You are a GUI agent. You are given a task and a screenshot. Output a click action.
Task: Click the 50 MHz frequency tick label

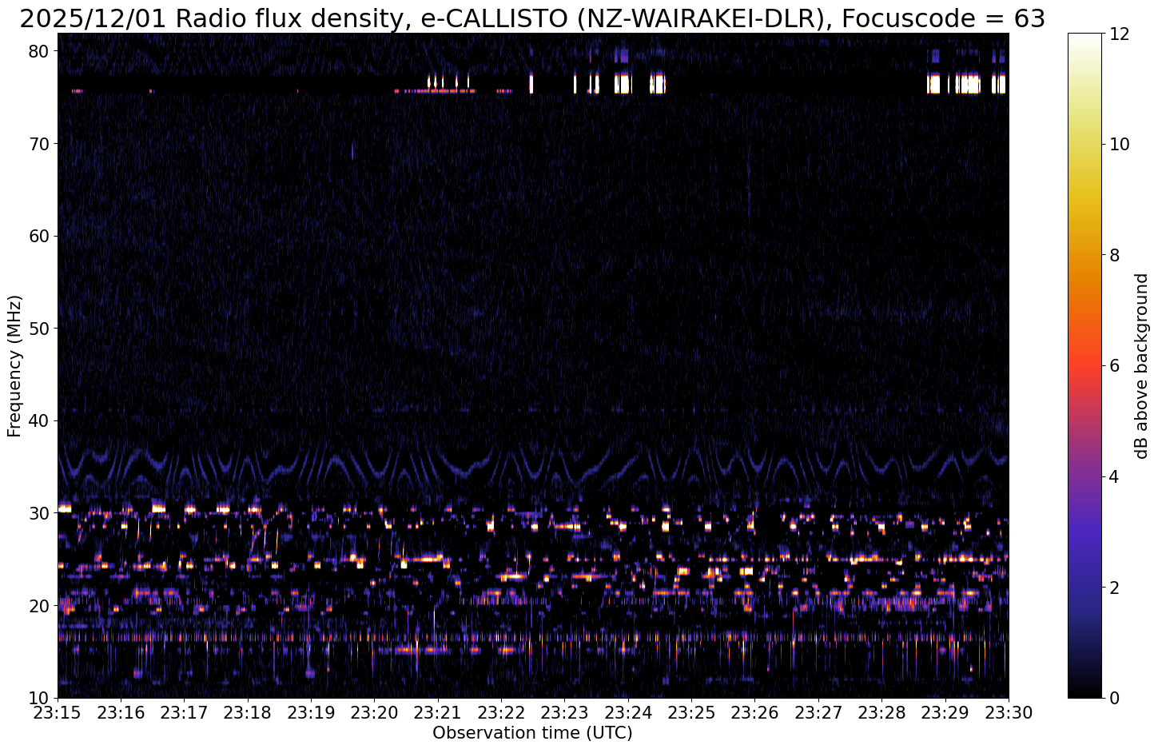pyautogui.click(x=40, y=329)
